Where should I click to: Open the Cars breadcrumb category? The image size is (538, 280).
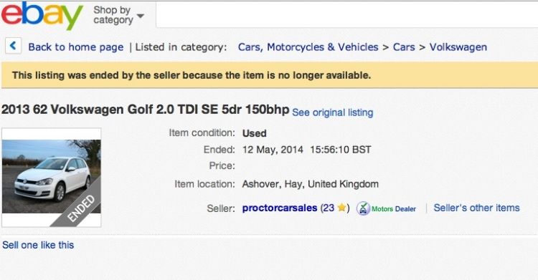point(404,47)
